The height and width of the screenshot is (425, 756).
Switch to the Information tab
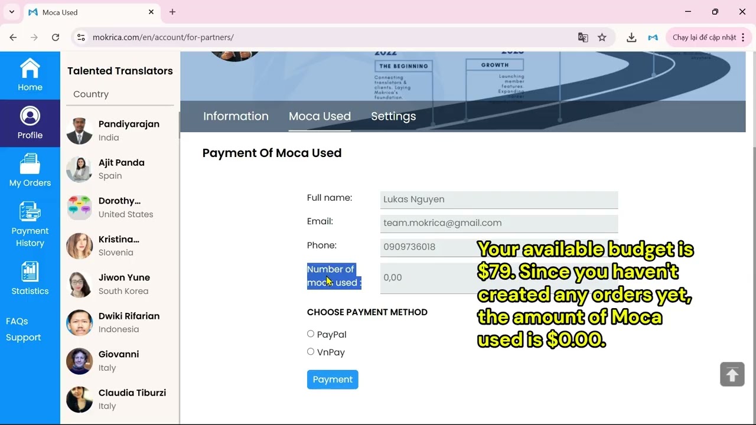[x=236, y=116]
